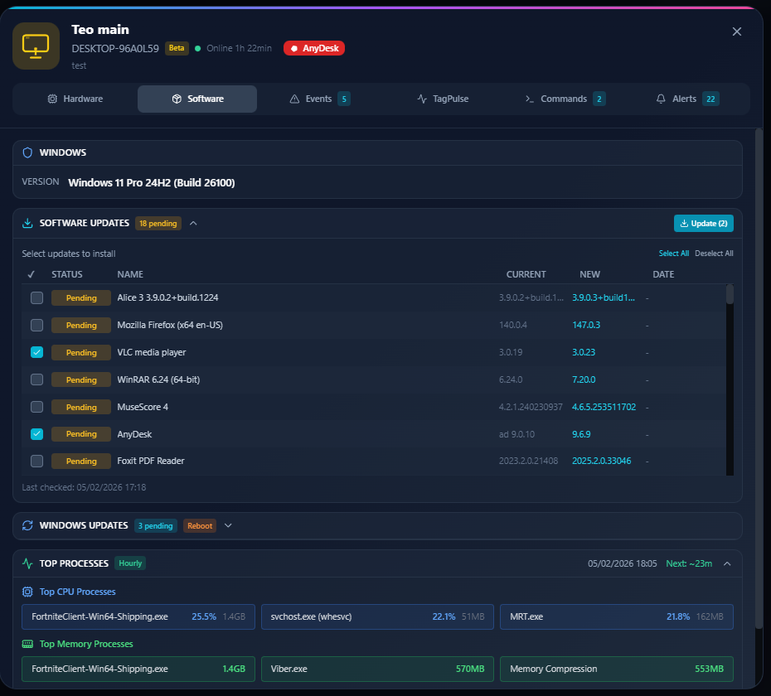The width and height of the screenshot is (771, 696).
Task: Disable the AnyDesk update checkbox
Action: [36, 433]
